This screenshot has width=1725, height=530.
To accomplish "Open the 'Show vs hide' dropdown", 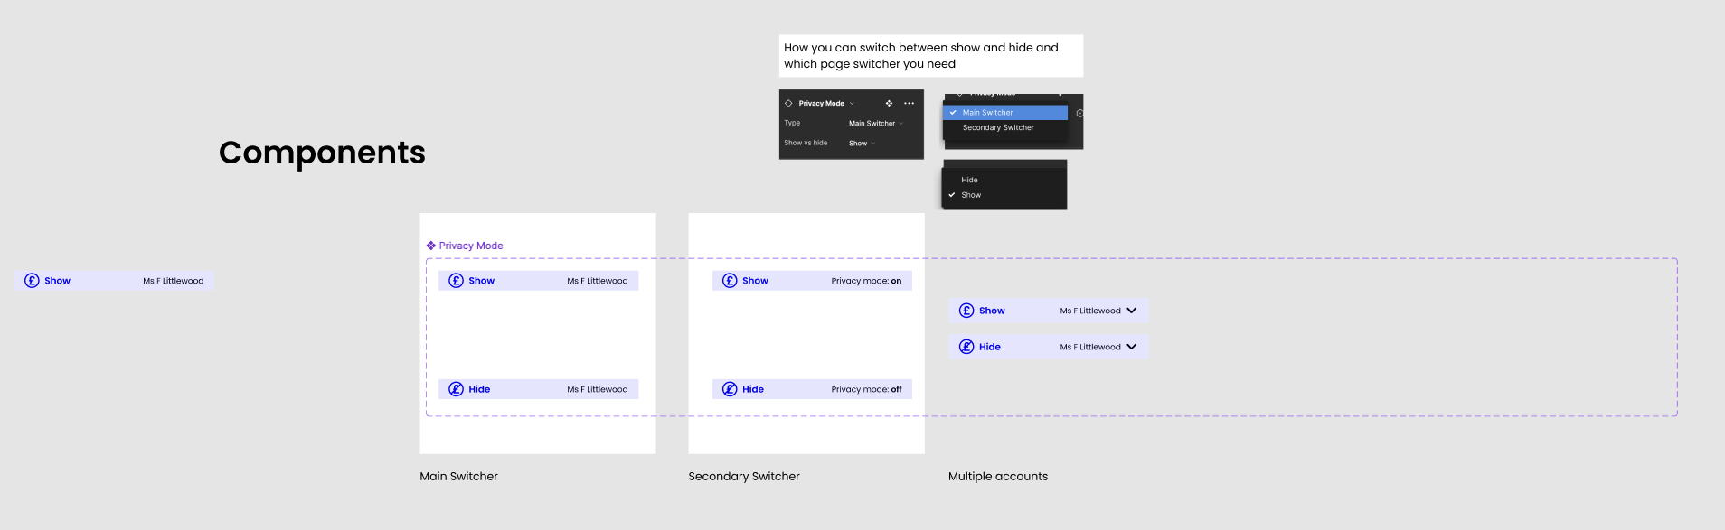I will 862,144.
